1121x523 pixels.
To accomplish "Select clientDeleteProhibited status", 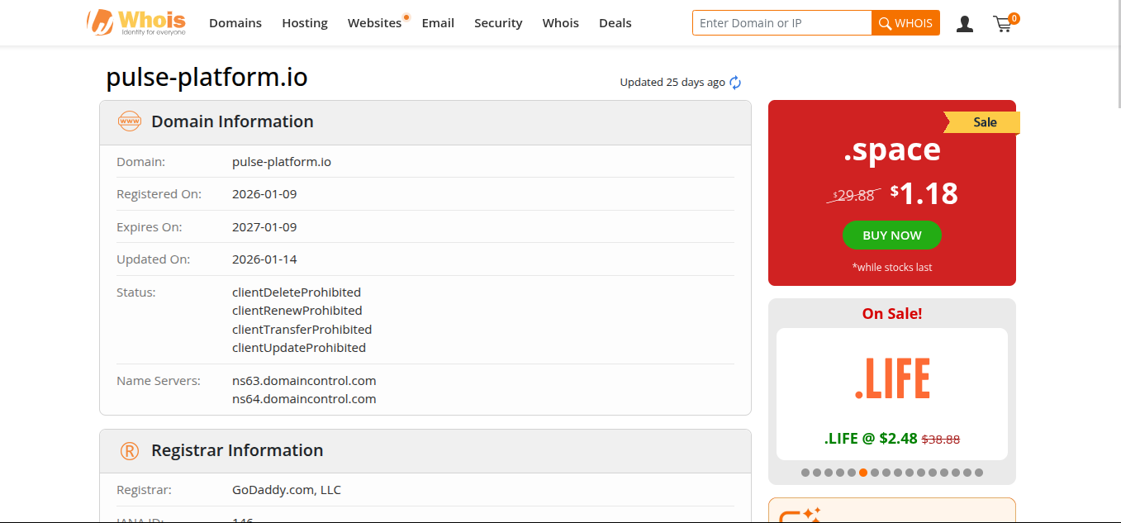I will tap(297, 292).
